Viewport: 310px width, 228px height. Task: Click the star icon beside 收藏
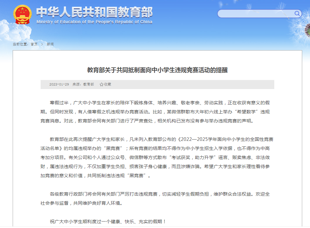click(x=101, y=84)
